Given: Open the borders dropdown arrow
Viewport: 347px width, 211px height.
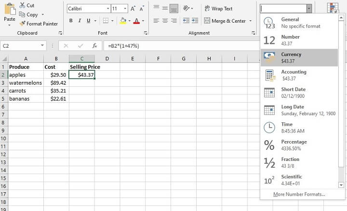Looking at the screenshot, I should tap(112, 21).
